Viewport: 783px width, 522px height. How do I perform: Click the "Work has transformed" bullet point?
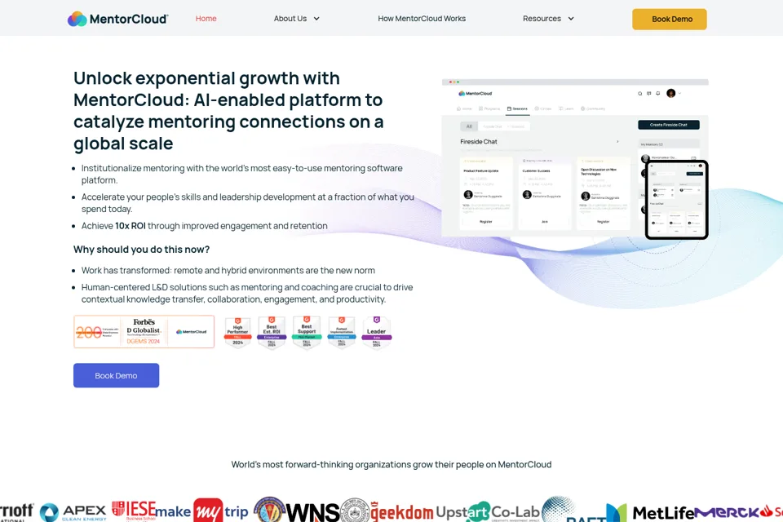(x=228, y=270)
